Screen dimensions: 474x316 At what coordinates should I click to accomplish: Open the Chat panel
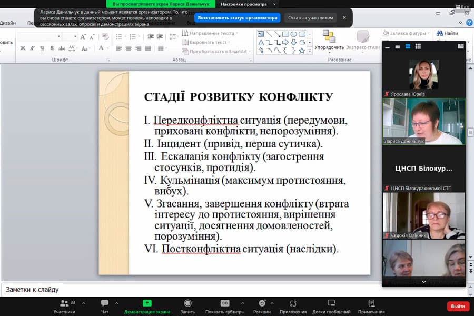[104, 303]
